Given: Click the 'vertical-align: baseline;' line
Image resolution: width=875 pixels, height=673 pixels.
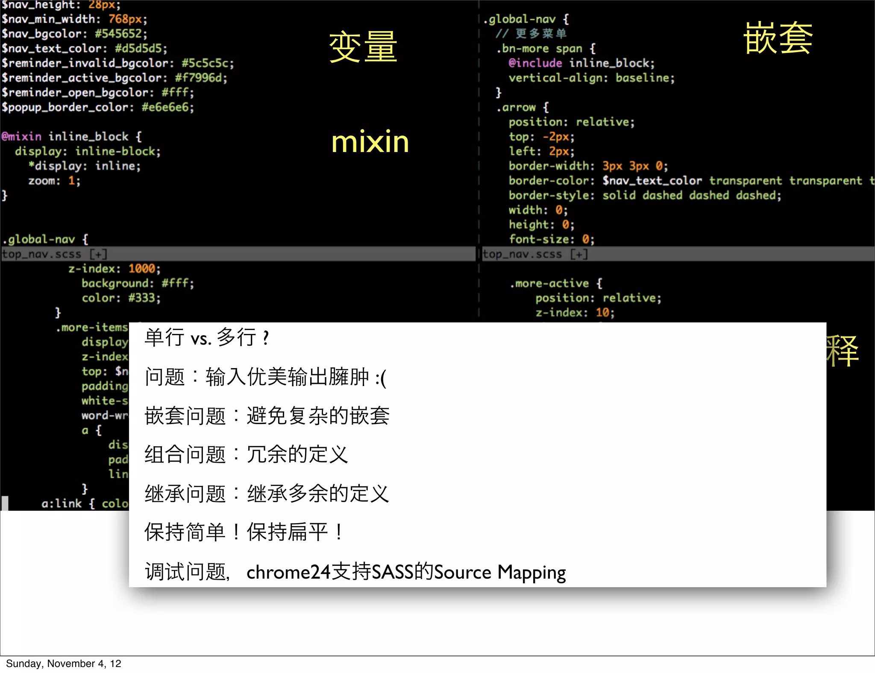Looking at the screenshot, I should point(591,78).
